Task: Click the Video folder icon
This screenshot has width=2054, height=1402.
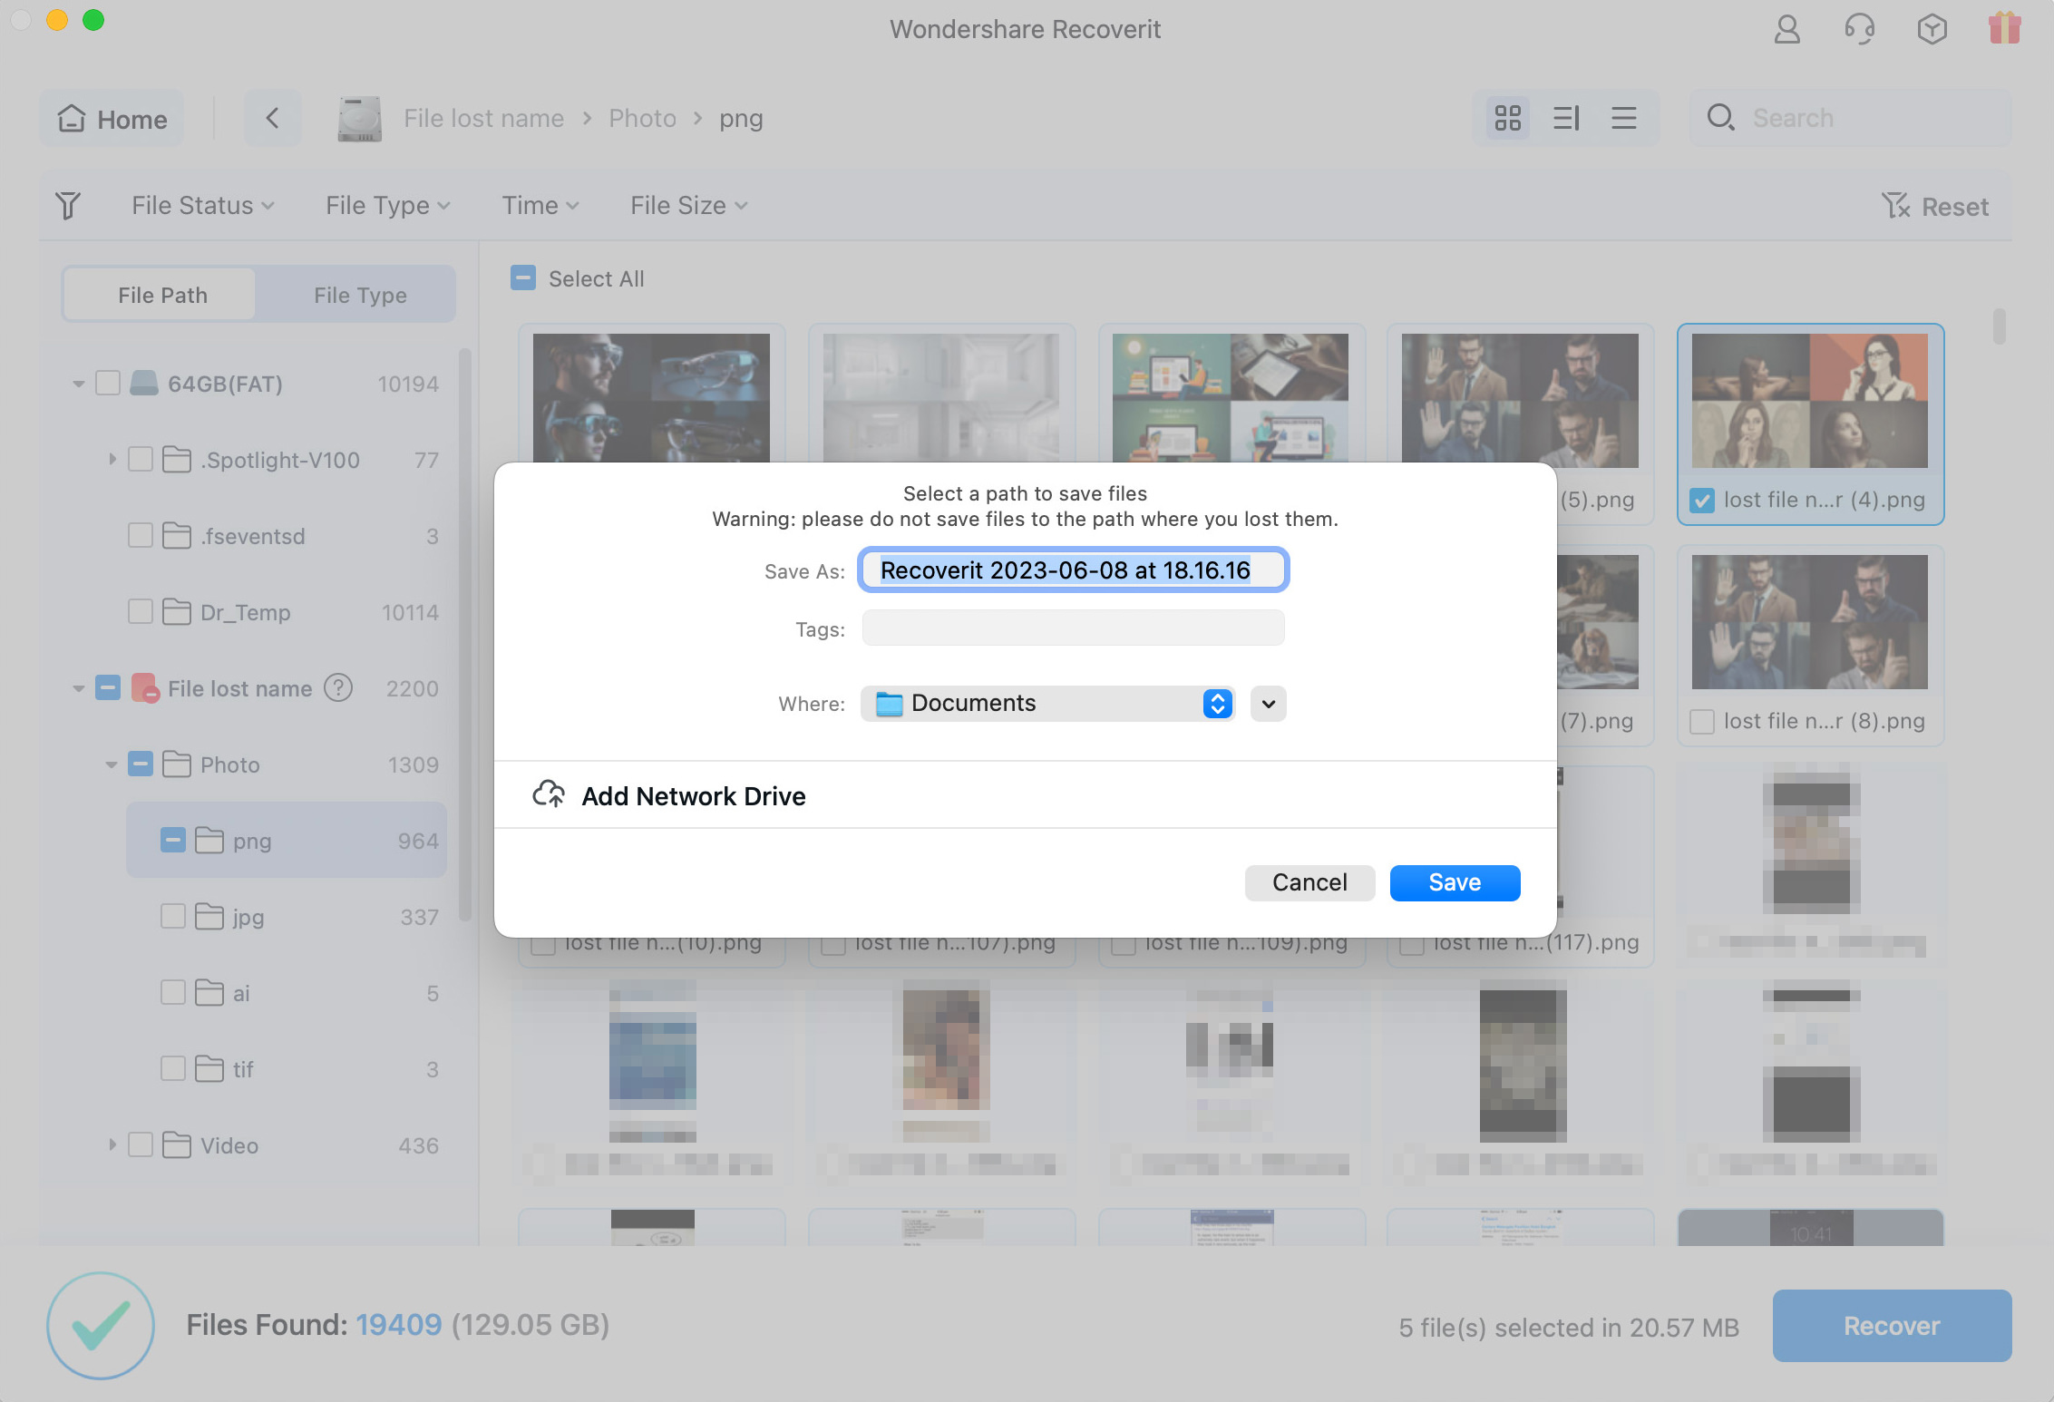Action: (177, 1145)
